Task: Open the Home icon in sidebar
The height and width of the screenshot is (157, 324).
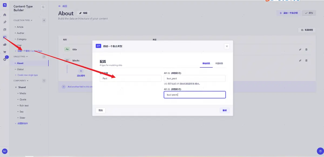Action: tap(5, 15)
